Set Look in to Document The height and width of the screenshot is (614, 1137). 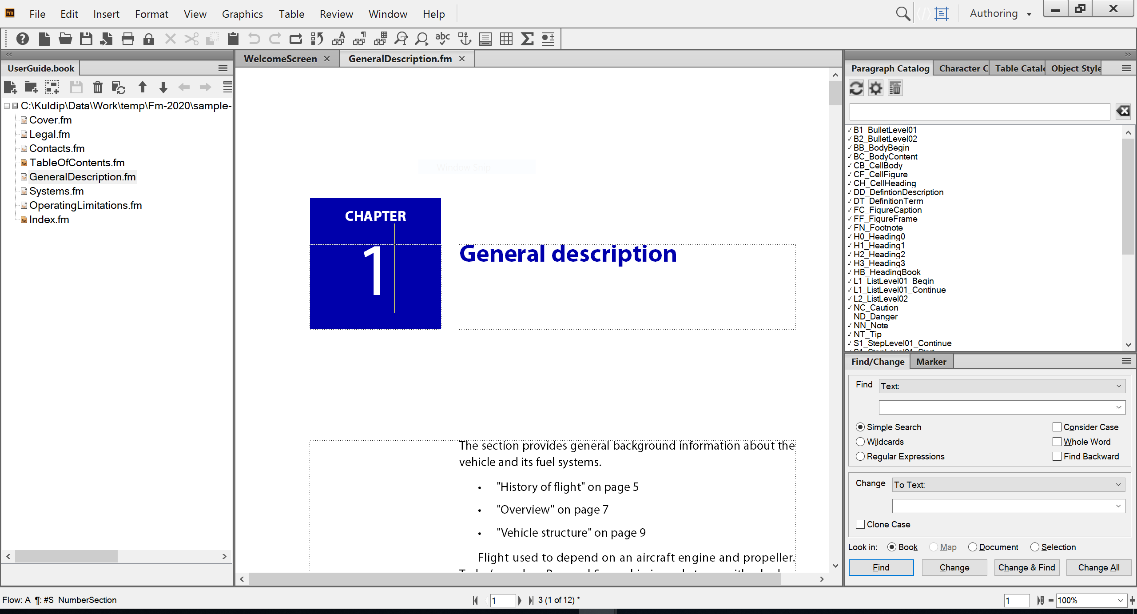click(x=974, y=547)
